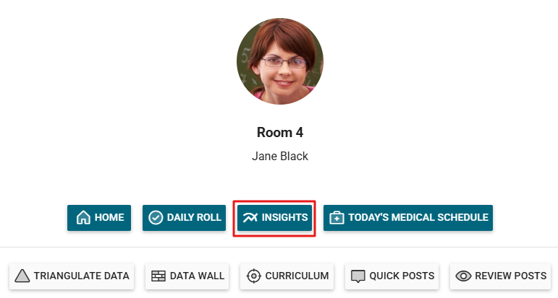
Task: Click the eye icon for Review Posts
Action: [463, 276]
